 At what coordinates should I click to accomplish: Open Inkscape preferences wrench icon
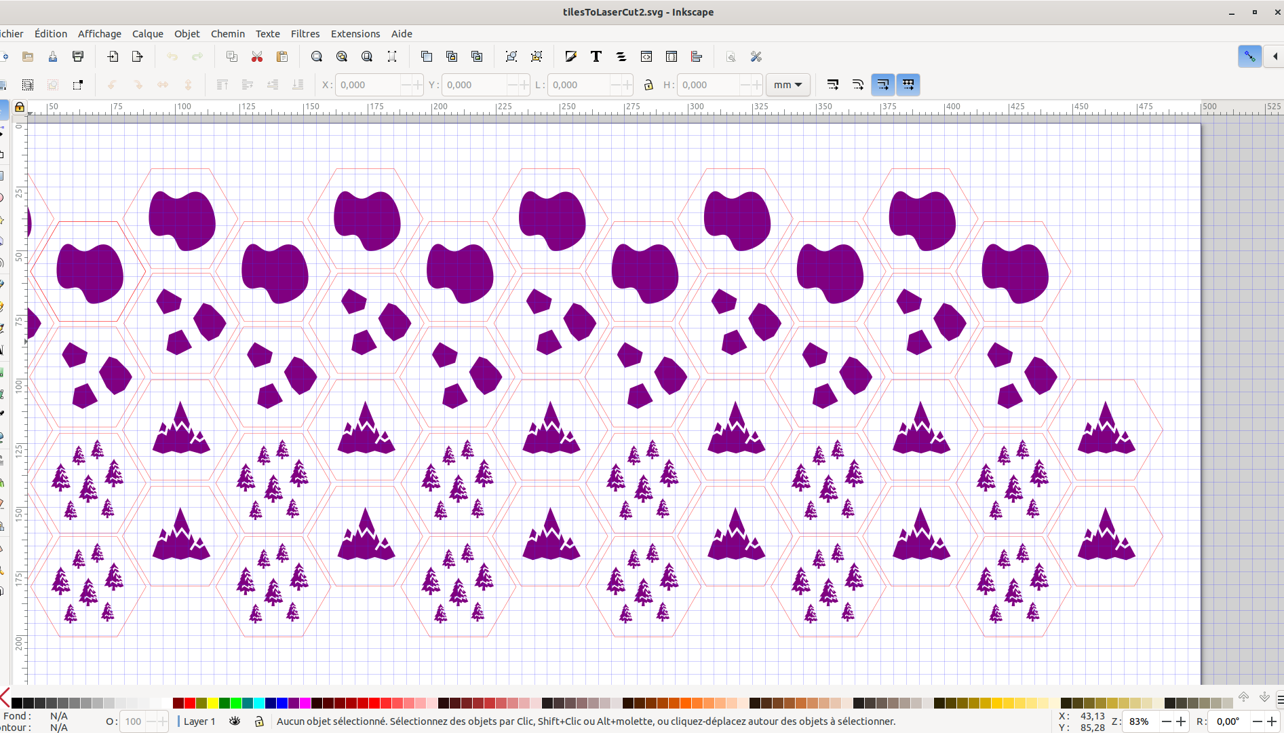click(x=756, y=56)
